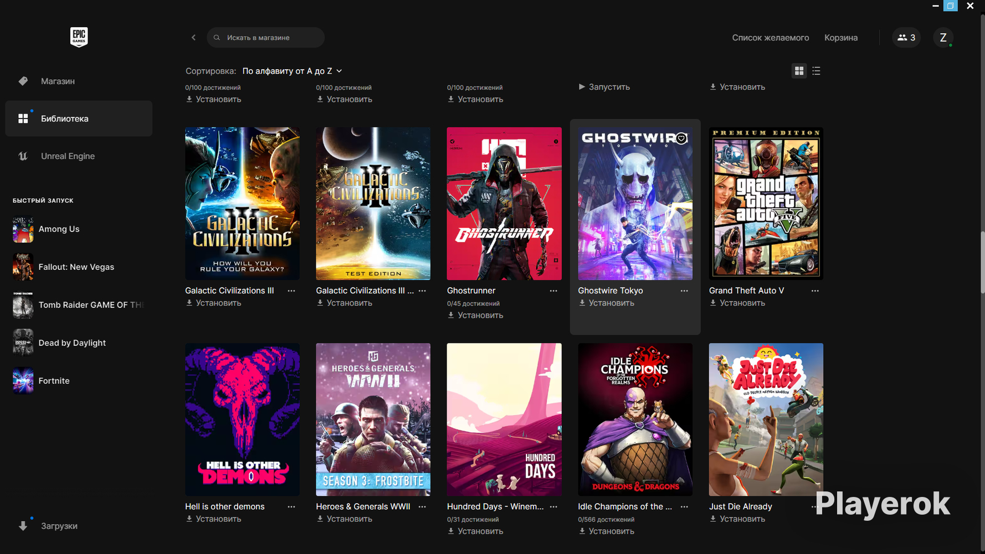985x554 pixels.
Task: Open Список желаемого wishlist
Action: coord(770,38)
